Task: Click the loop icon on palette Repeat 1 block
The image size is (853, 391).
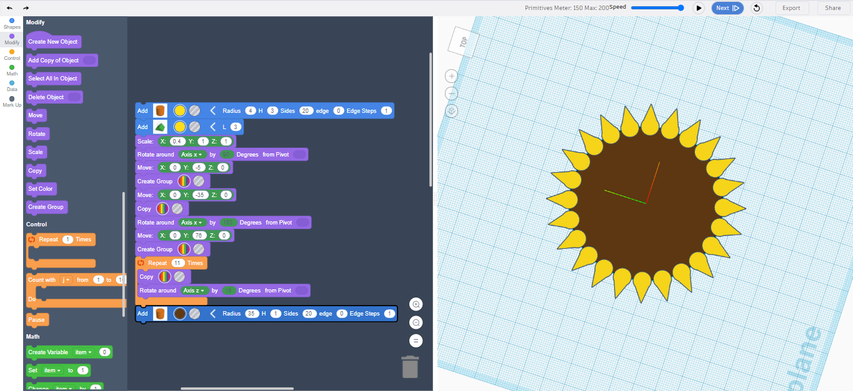Action: [32, 239]
